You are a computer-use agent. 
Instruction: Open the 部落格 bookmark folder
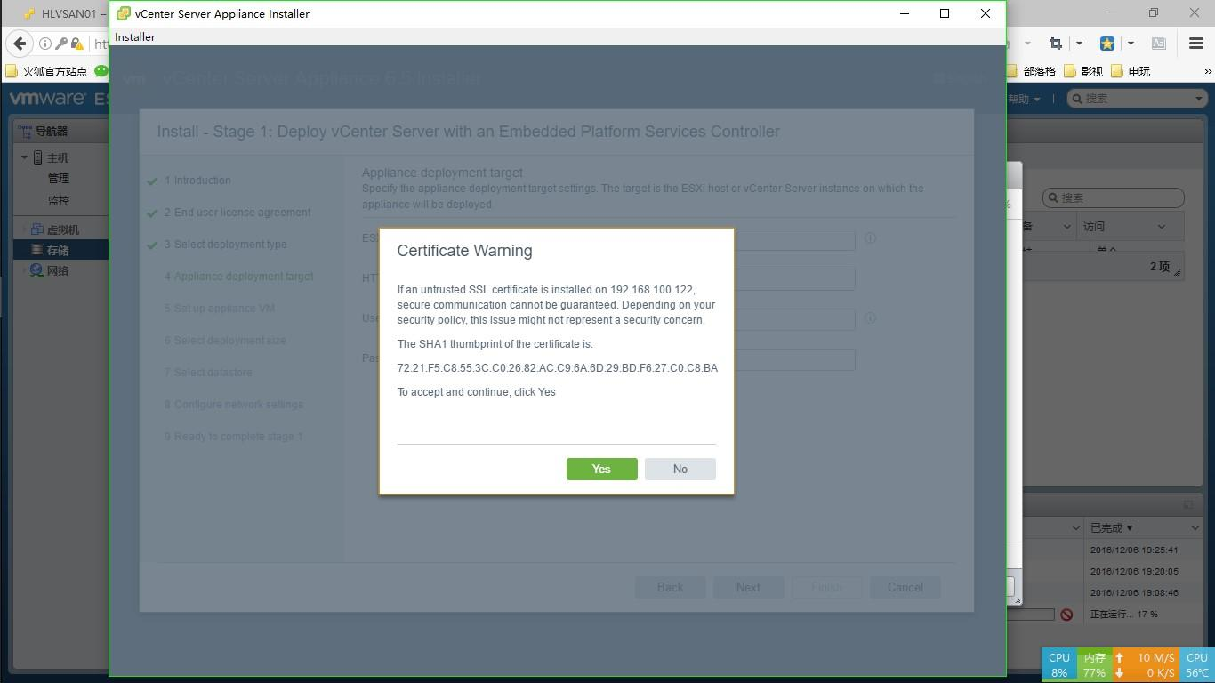tap(1031, 71)
